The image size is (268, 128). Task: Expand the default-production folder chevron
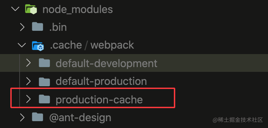29,81
